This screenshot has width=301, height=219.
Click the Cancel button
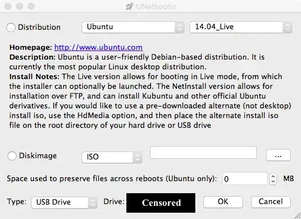tap(271, 202)
